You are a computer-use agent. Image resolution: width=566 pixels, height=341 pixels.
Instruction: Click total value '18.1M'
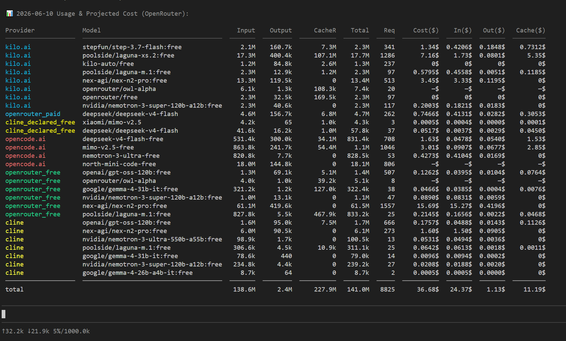click(360, 164)
